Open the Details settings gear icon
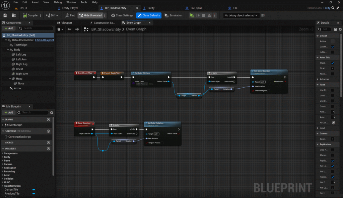 tap(340, 29)
